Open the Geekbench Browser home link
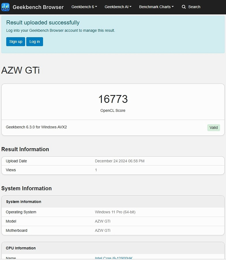This screenshot has height=260, width=226. tap(38, 7)
